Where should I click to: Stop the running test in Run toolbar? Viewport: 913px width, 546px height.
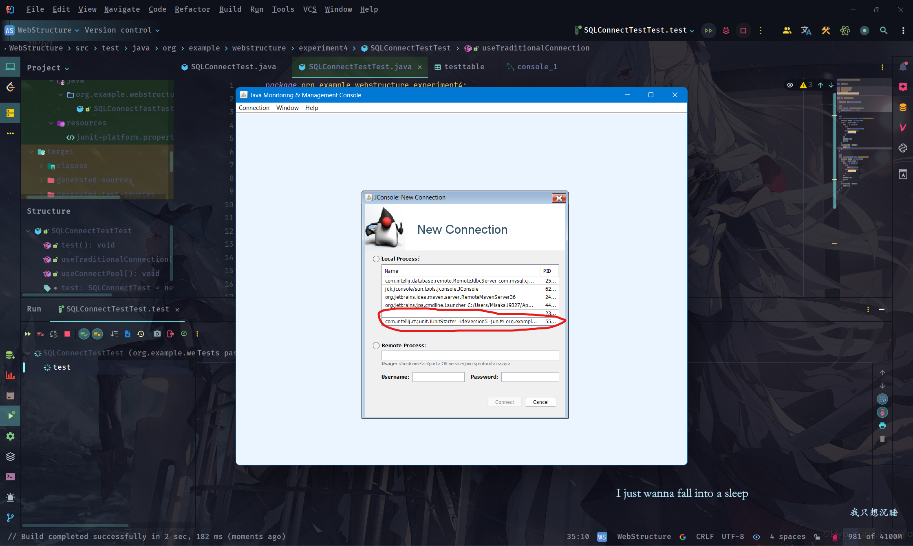(67, 334)
